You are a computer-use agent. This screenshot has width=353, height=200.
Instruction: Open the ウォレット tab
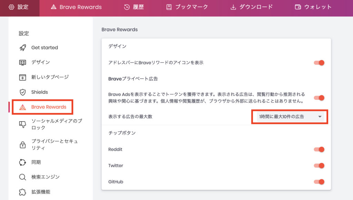coord(313,7)
